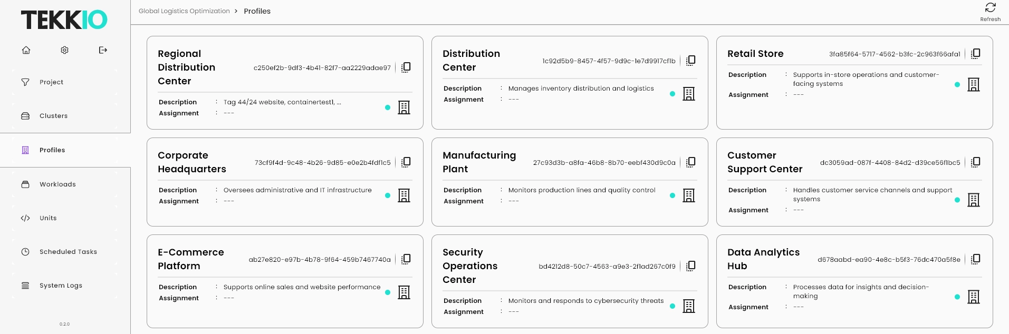Copy ID of Retail Store profile
Image resolution: width=1009 pixels, height=334 pixels.
pos(976,54)
